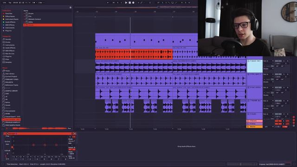Open Master output 1/2 dropdown

[x=269, y=127]
